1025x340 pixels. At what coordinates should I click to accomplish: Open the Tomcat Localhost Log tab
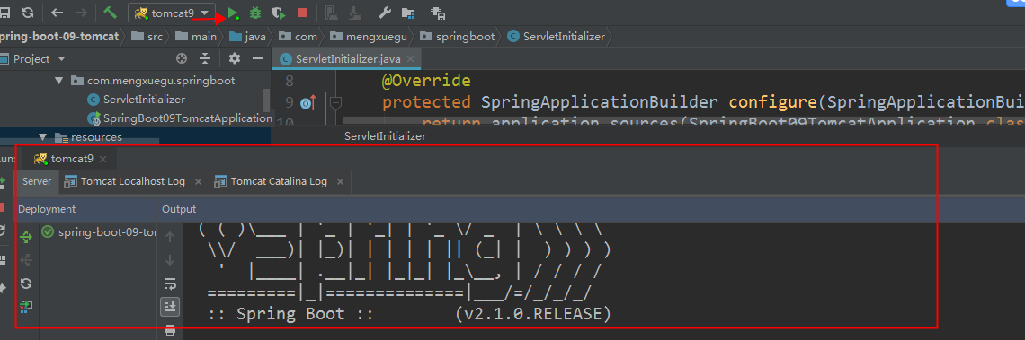tap(133, 181)
